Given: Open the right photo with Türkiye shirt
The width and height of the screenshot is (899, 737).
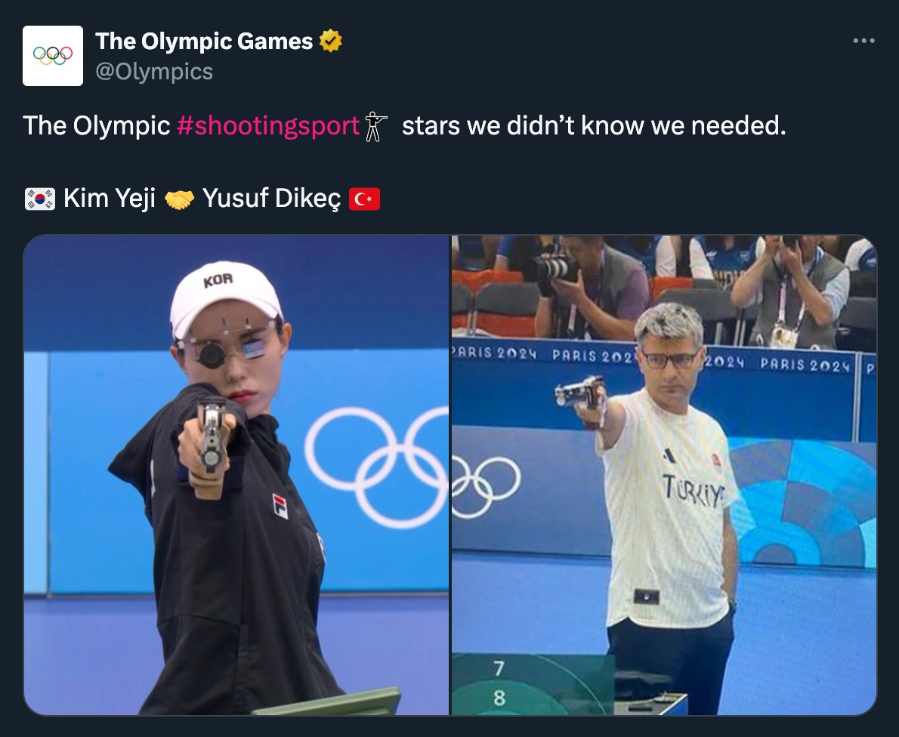Looking at the screenshot, I should tap(664, 475).
